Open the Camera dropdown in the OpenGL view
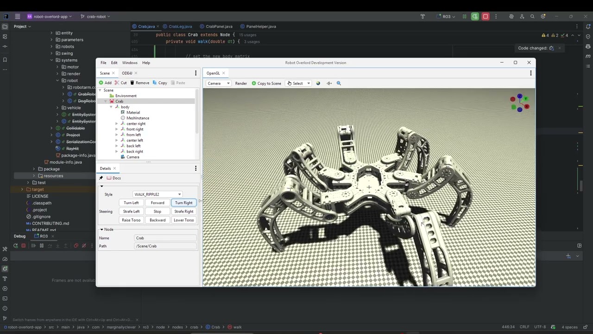This screenshot has width=593, height=334. [x=218, y=83]
